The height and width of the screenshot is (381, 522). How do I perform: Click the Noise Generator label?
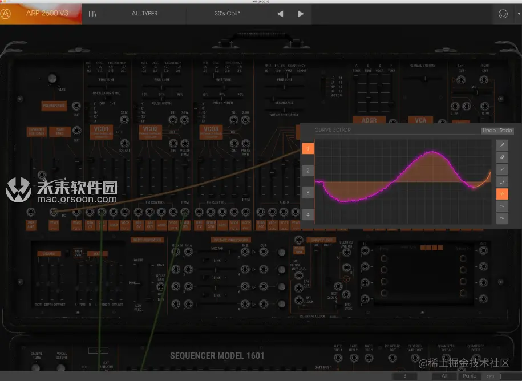148,240
